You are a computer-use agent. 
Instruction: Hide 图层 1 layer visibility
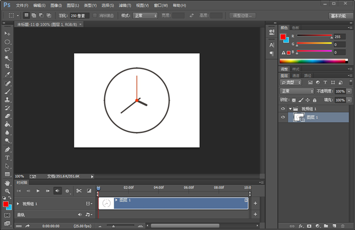283,117
